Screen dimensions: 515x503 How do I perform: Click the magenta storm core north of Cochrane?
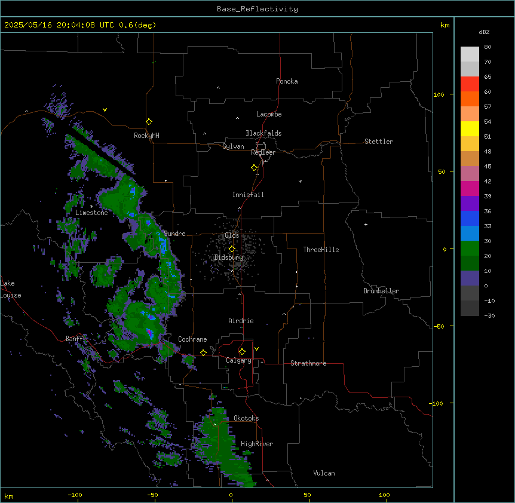150,333
